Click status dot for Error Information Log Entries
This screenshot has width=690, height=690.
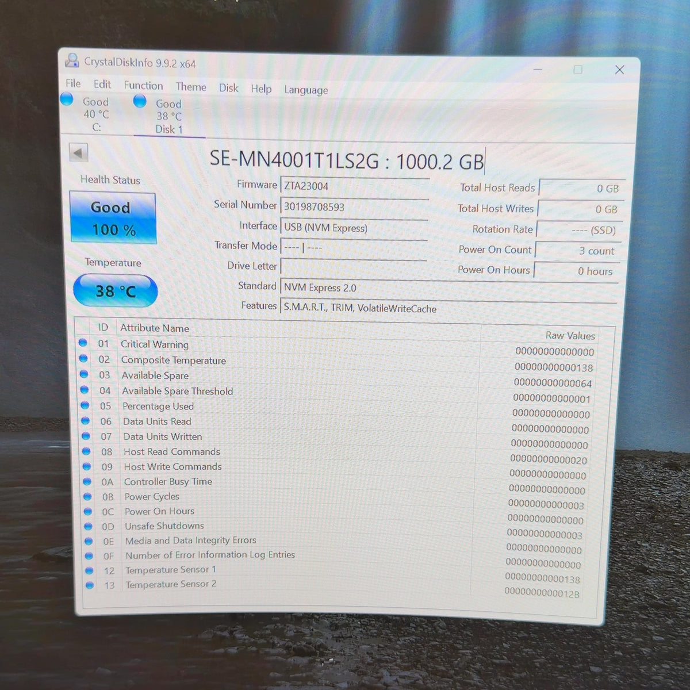[x=89, y=556]
